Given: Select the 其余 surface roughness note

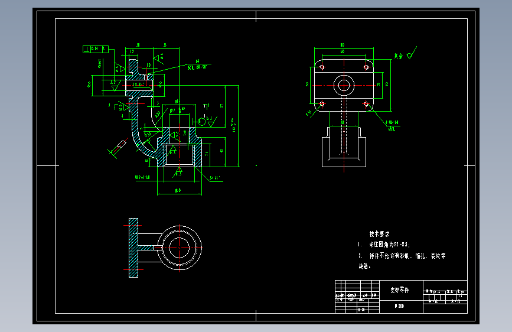Looking at the screenshot, I should pos(399,56).
